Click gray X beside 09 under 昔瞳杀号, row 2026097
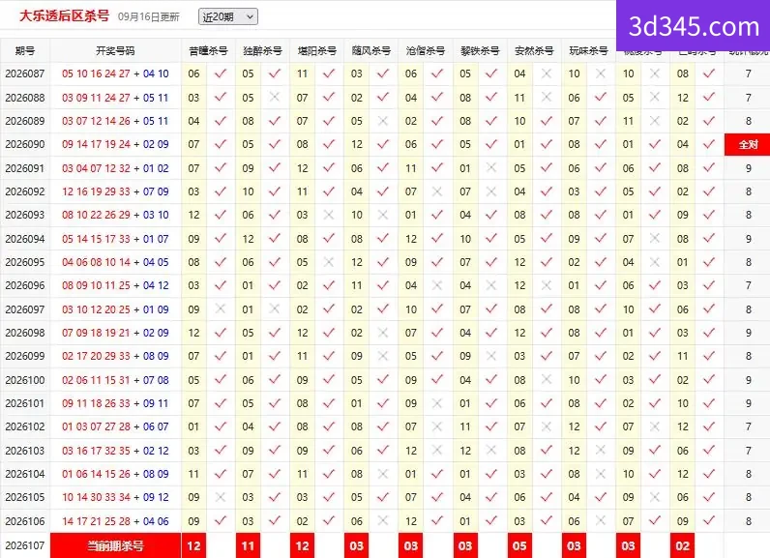 pos(221,308)
